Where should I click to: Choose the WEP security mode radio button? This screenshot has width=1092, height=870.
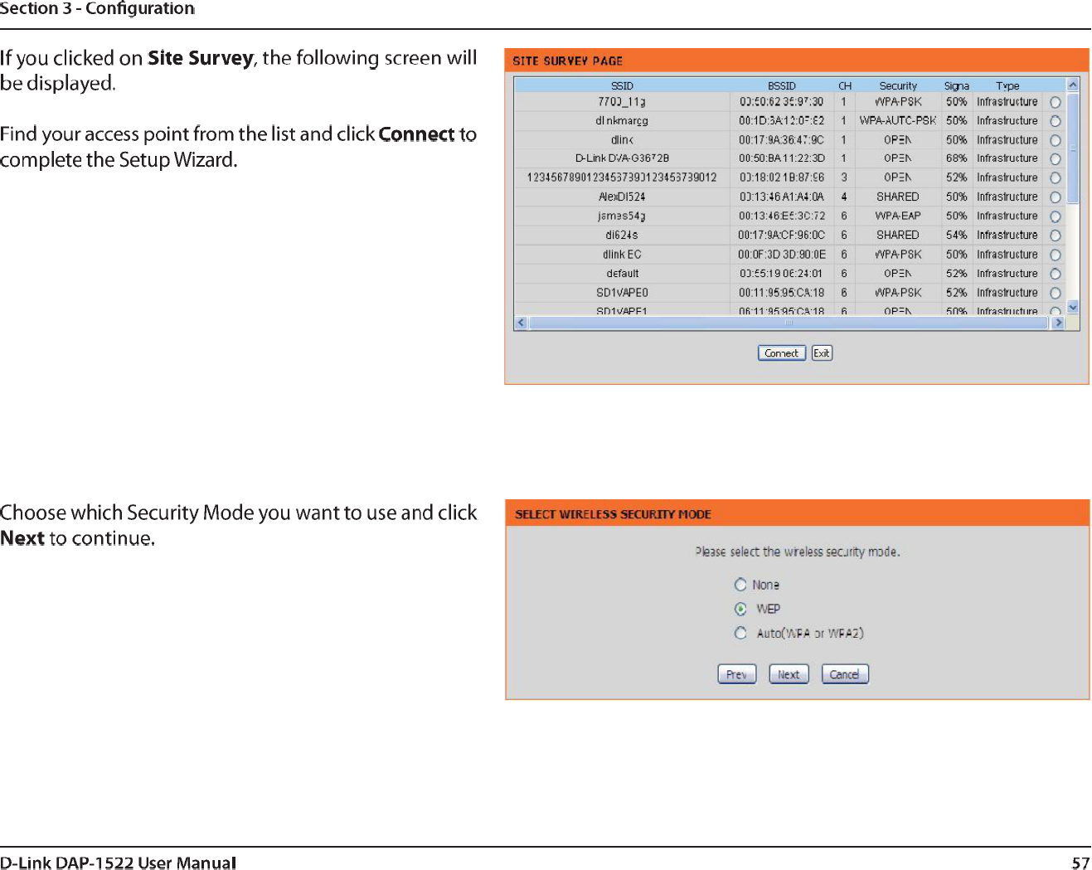(x=740, y=609)
